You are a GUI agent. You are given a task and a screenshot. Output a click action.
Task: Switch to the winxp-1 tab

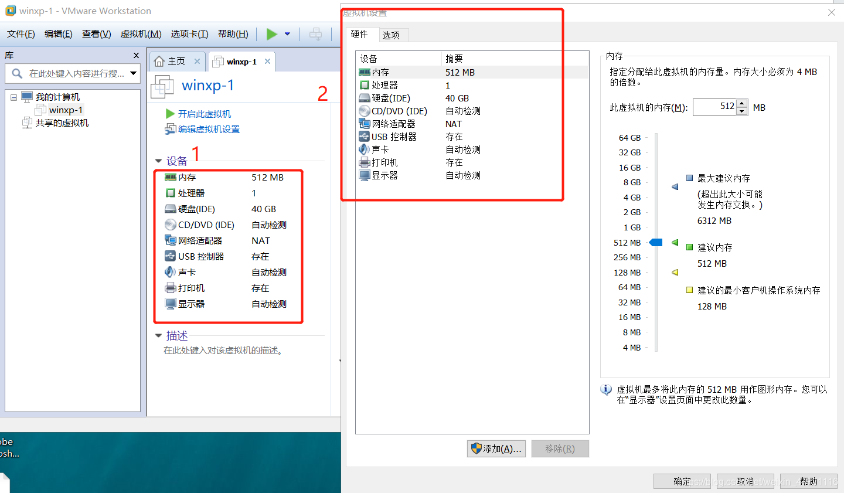tap(241, 62)
